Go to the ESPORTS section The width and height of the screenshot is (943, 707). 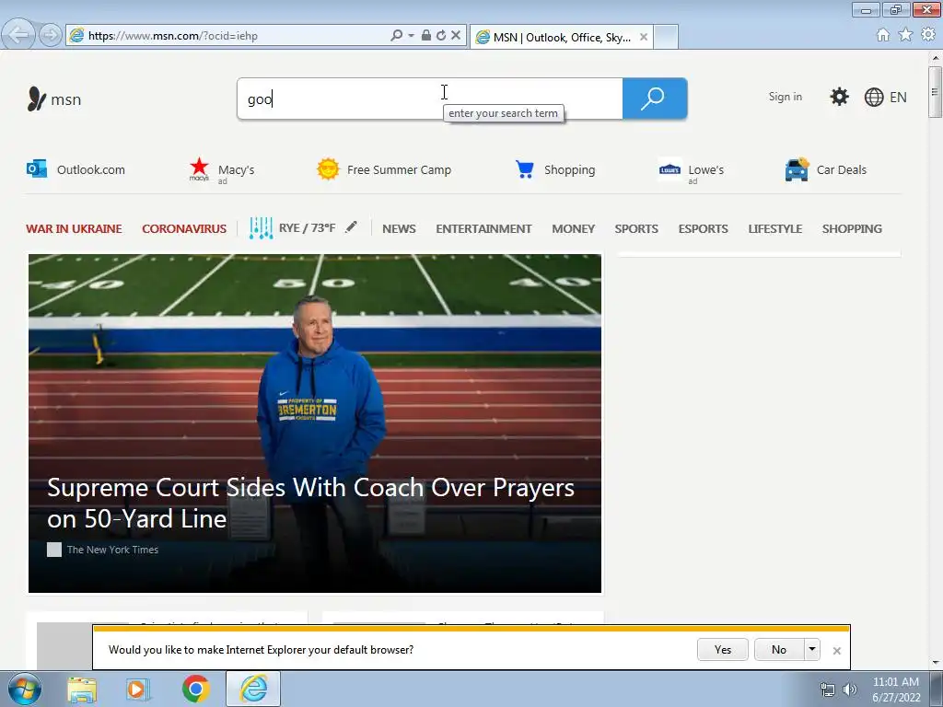703,229
